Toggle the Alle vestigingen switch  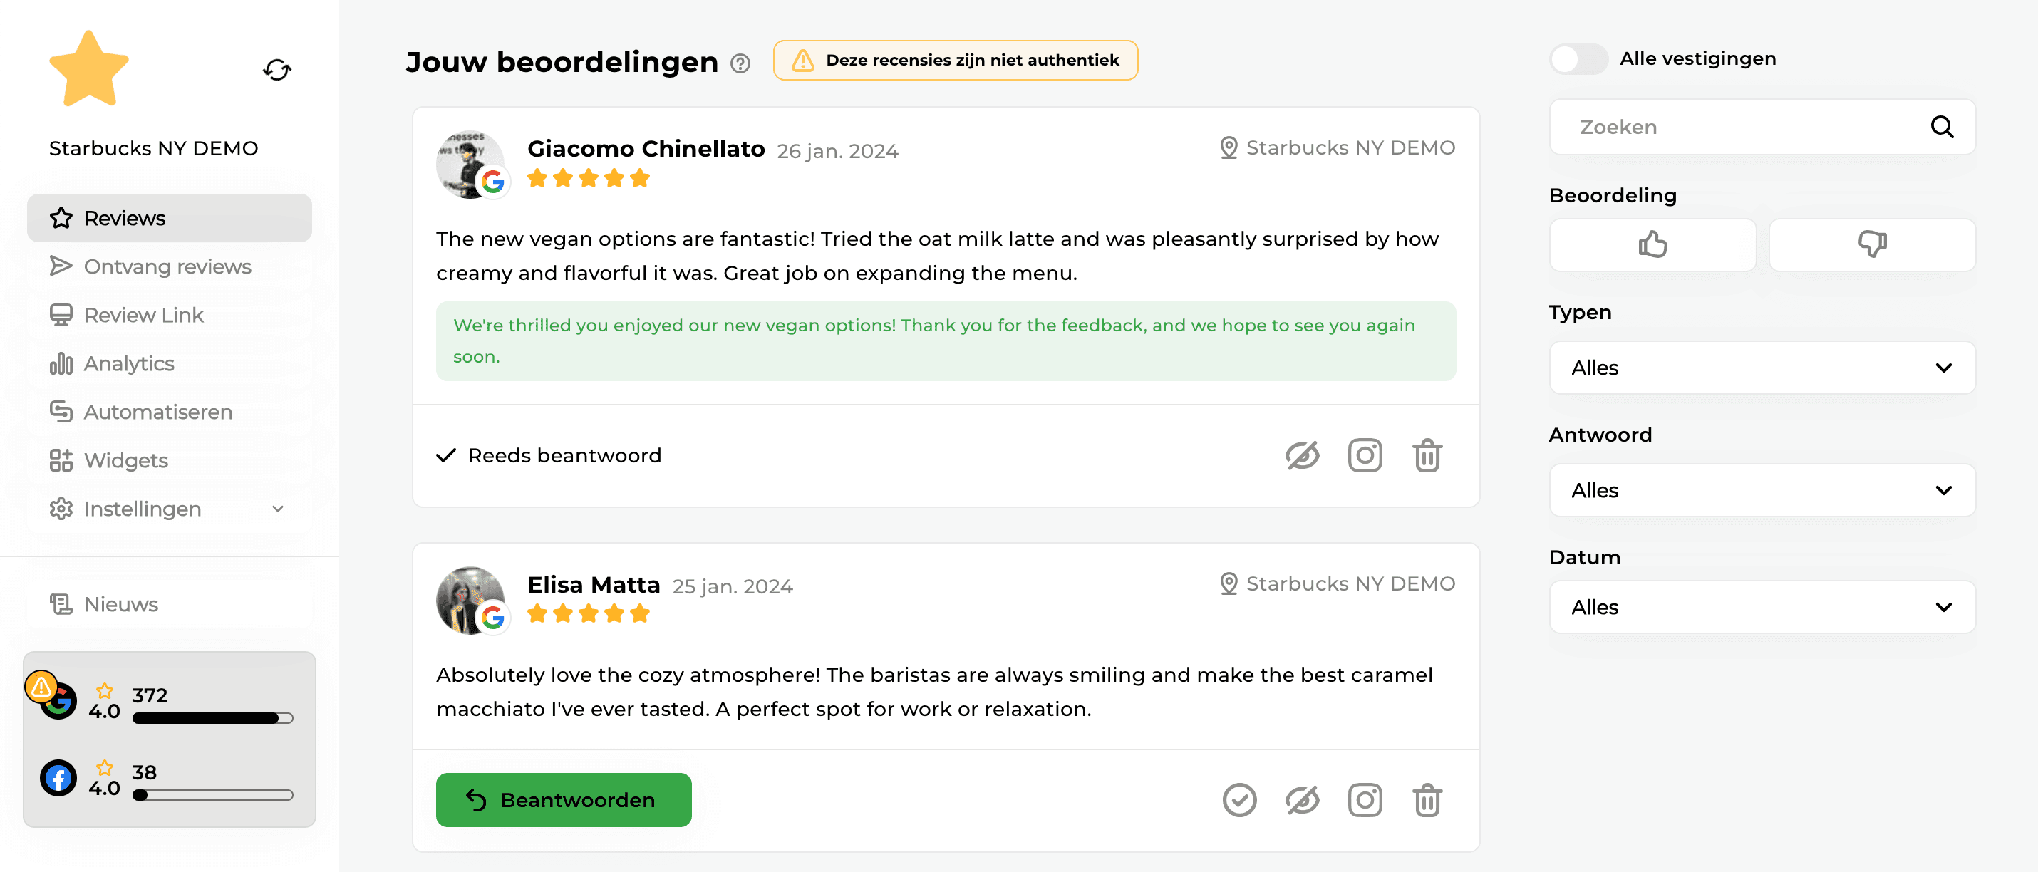pos(1578,58)
